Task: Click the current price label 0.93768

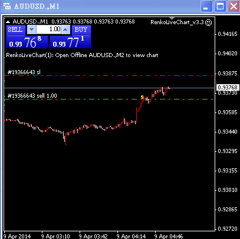Action: [228, 88]
